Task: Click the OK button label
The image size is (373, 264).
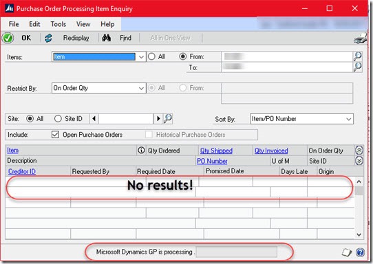Action: point(26,38)
